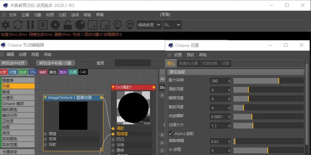The image size is (311, 155).
Task: Click the 搜索 input field
Action: 133,63
